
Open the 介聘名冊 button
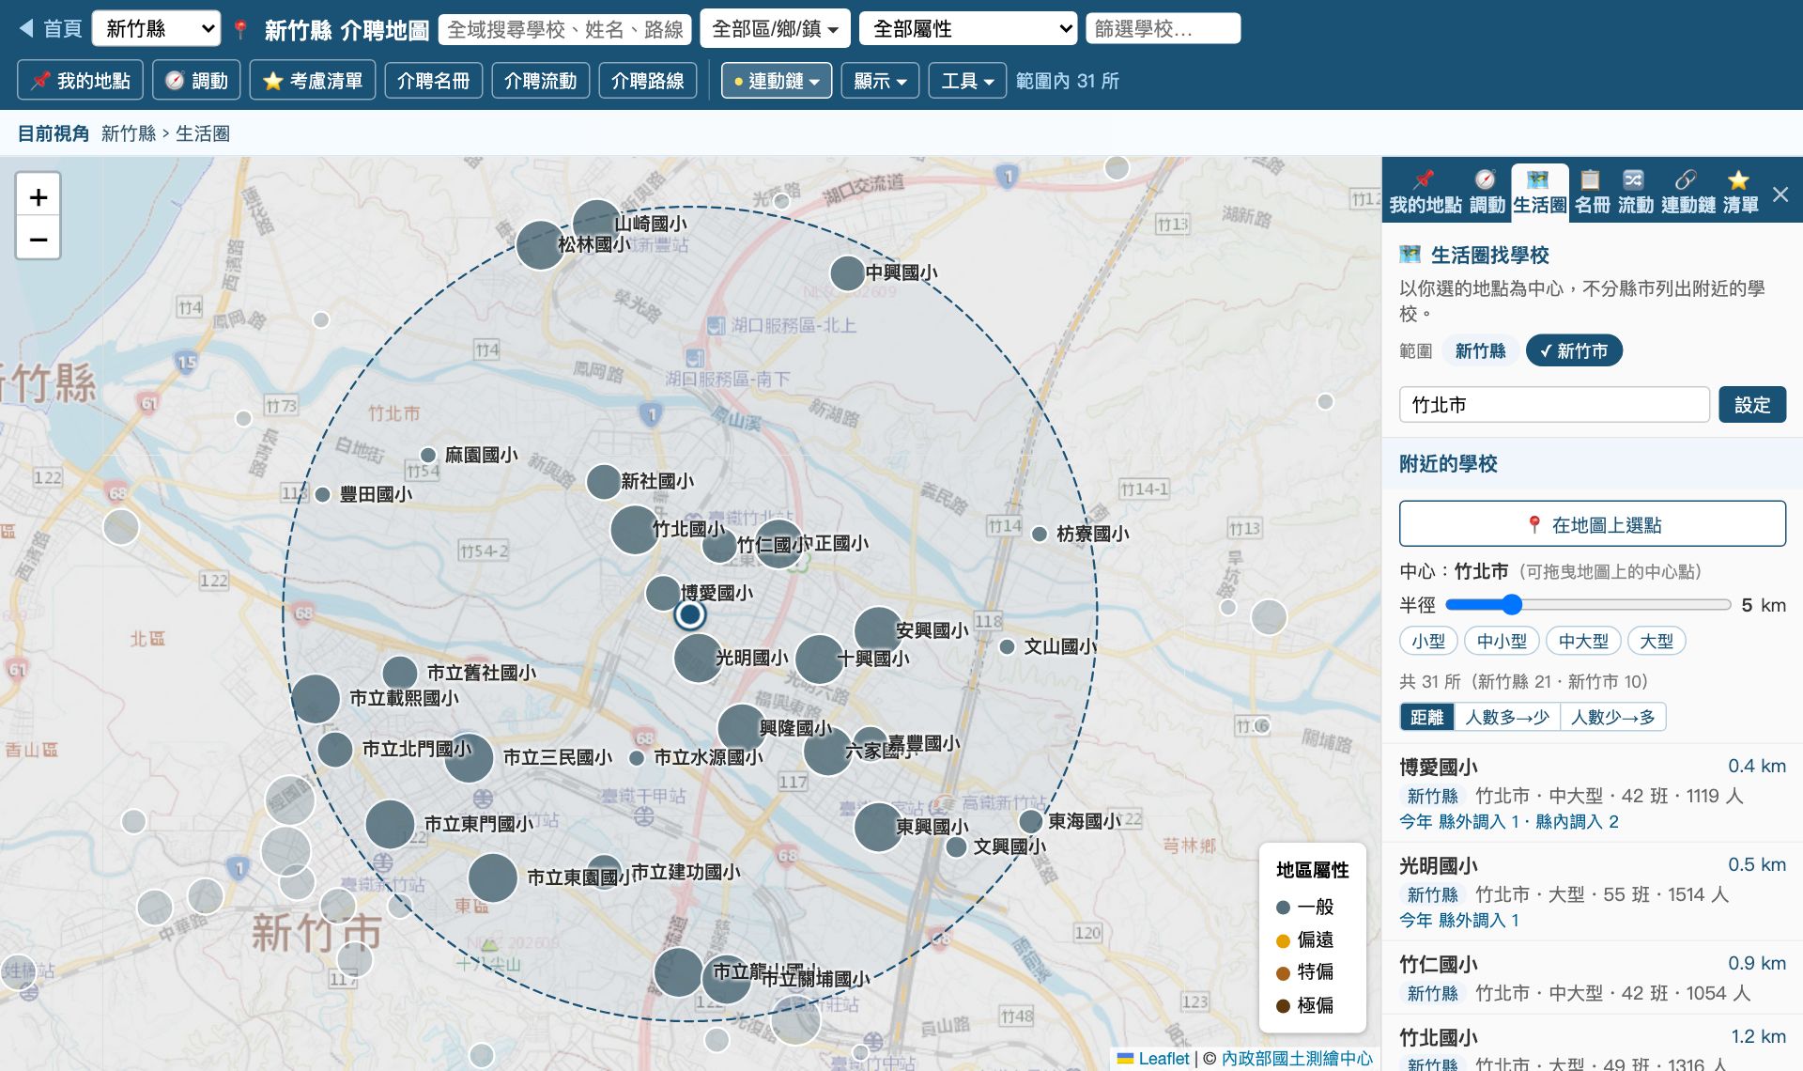click(433, 81)
